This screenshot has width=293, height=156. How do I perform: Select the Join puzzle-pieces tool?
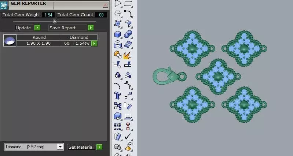tap(118, 55)
